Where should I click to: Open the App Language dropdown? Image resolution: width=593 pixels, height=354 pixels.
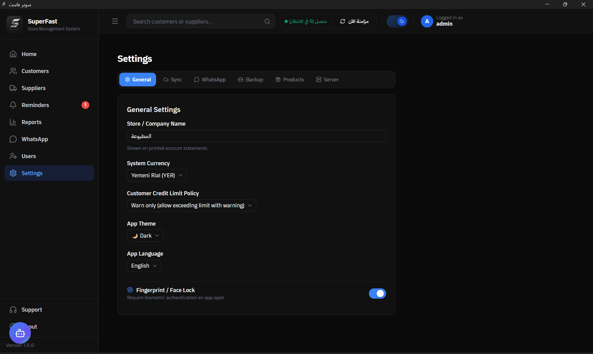pos(144,266)
